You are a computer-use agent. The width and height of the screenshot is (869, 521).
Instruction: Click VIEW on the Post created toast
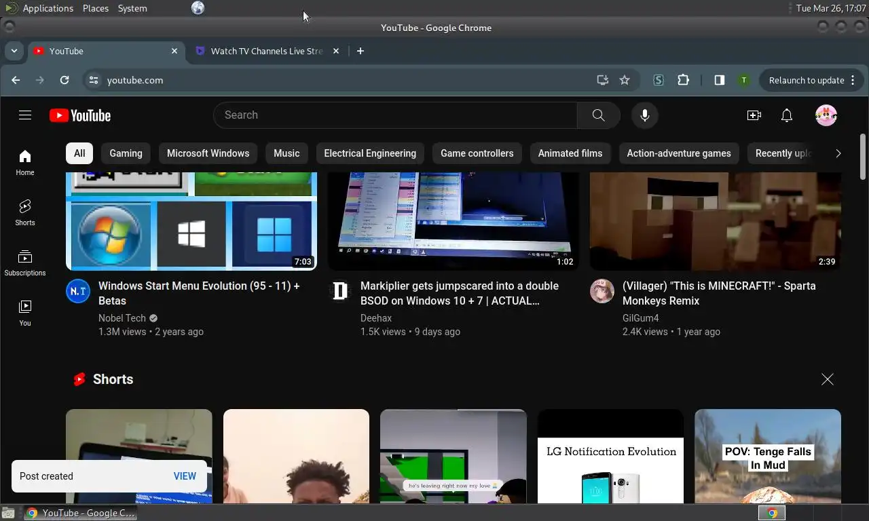click(x=185, y=476)
